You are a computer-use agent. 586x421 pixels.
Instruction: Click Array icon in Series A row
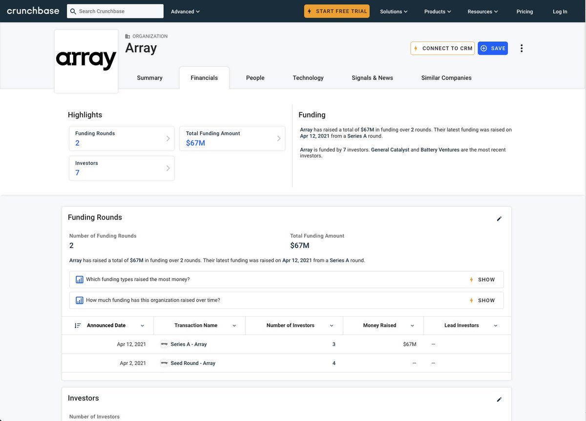(164, 344)
